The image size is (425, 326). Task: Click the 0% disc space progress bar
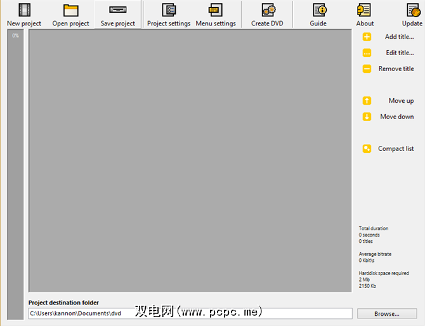[15, 175]
